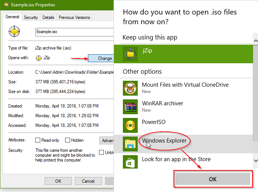Viewport: 258px width, 192px height.
Task: Click the WinRAR archiver books icon
Action: pos(130,107)
